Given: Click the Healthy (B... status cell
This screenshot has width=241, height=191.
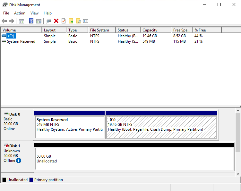Looking at the screenshot, I should [128, 36].
